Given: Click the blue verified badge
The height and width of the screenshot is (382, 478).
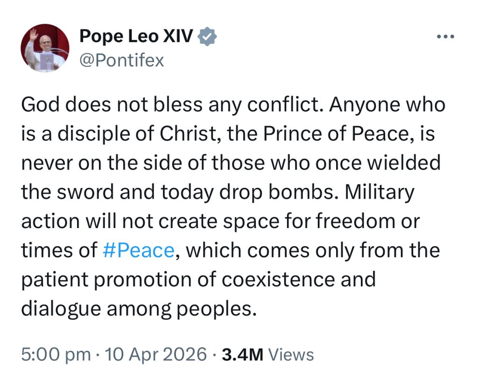Looking at the screenshot, I should click(x=207, y=36).
